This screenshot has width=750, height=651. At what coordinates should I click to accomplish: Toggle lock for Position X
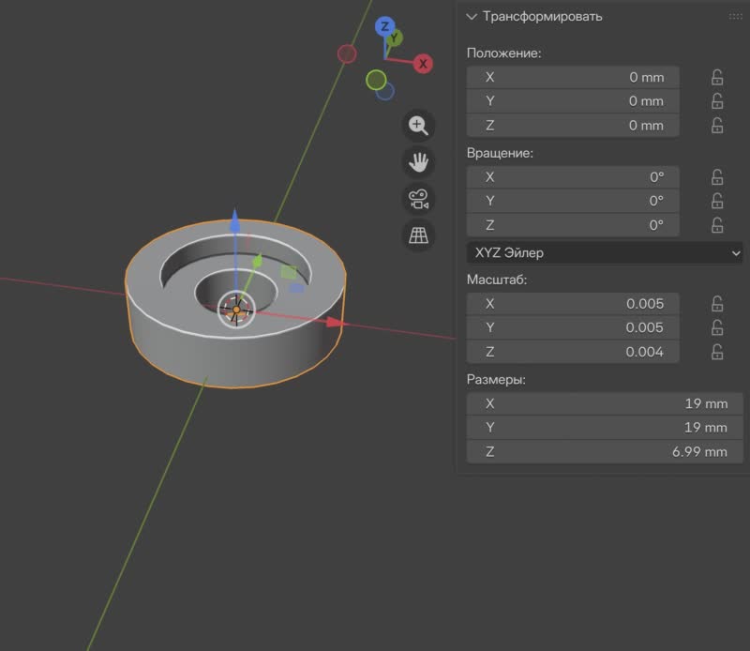717,77
